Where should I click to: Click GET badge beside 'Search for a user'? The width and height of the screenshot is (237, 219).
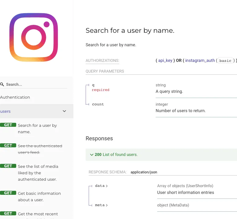point(8,125)
